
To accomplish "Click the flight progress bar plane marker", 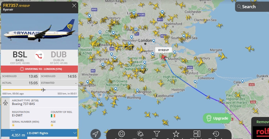I will click(x=43, y=90).
